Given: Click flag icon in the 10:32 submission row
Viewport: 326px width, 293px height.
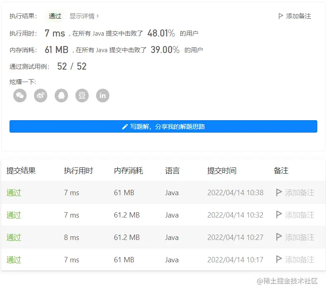Looking at the screenshot, I should coord(279,215).
